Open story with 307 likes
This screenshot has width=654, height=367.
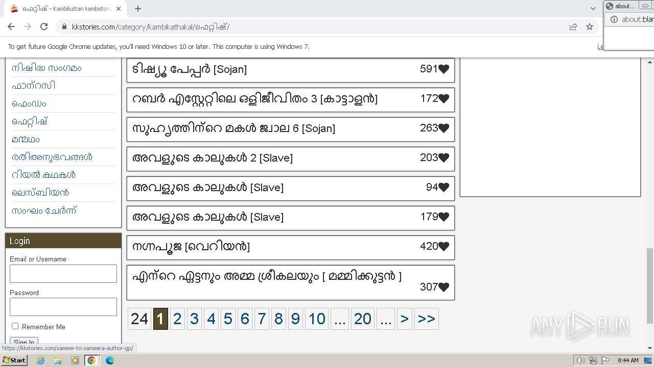pyautogui.click(x=267, y=277)
